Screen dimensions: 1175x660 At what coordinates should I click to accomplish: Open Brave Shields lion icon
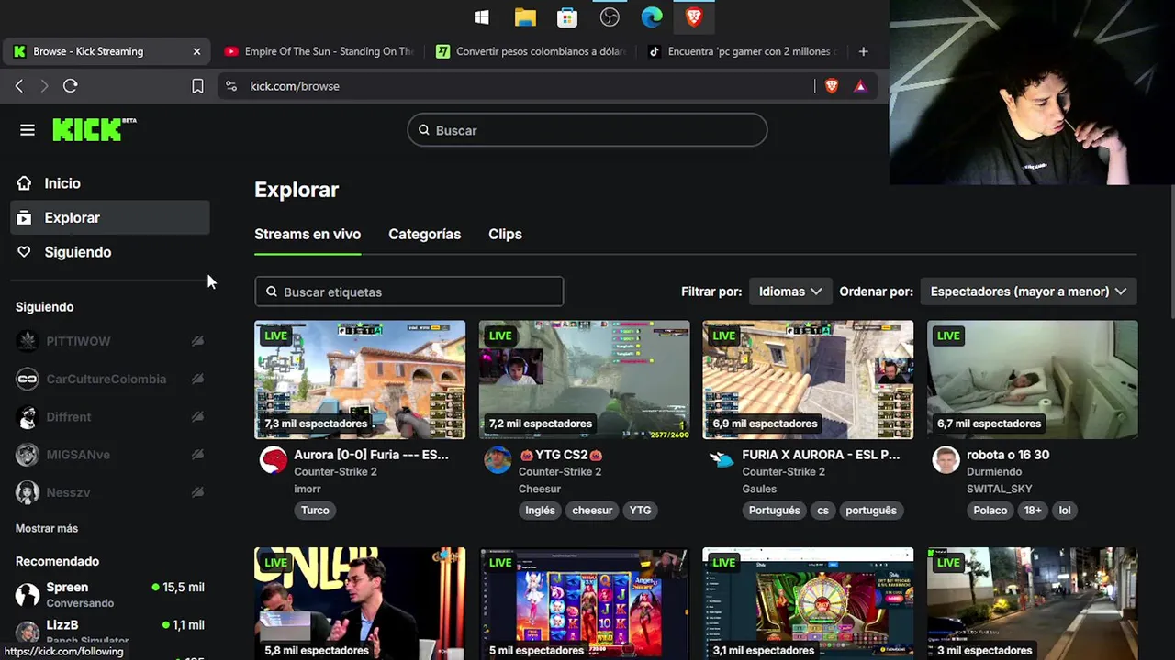click(832, 85)
